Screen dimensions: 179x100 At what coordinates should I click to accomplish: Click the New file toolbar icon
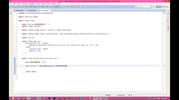[11, 7]
